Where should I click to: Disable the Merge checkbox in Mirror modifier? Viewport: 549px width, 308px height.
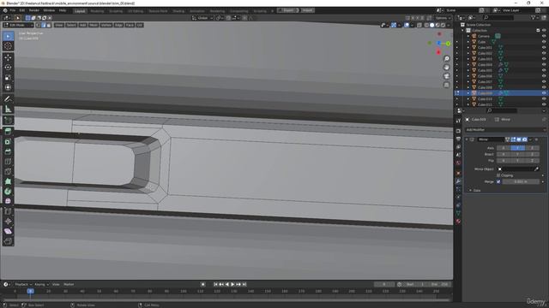[498, 181]
